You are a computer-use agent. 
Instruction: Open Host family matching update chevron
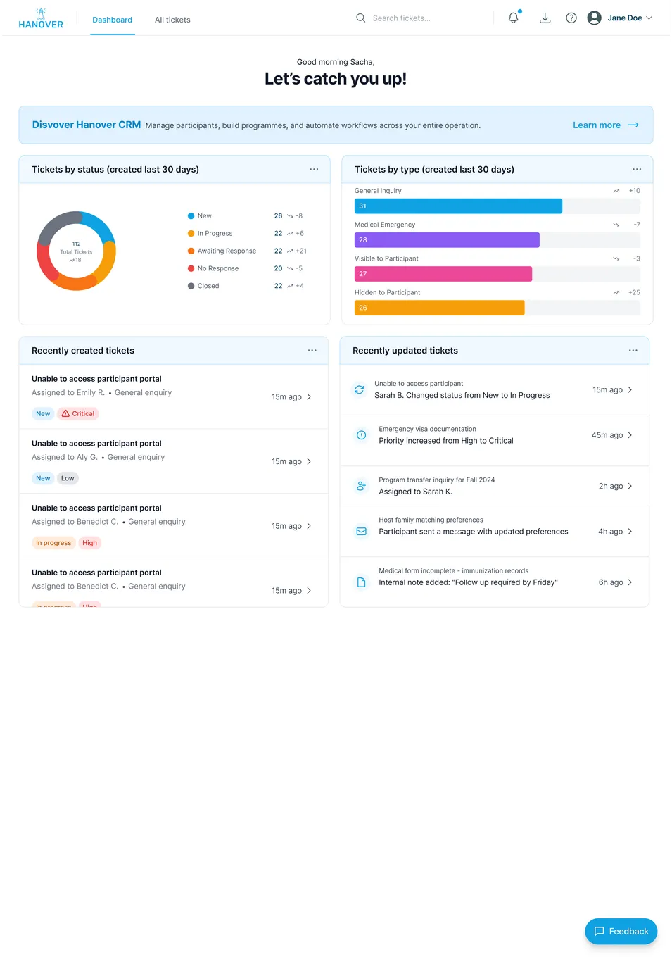pos(630,532)
